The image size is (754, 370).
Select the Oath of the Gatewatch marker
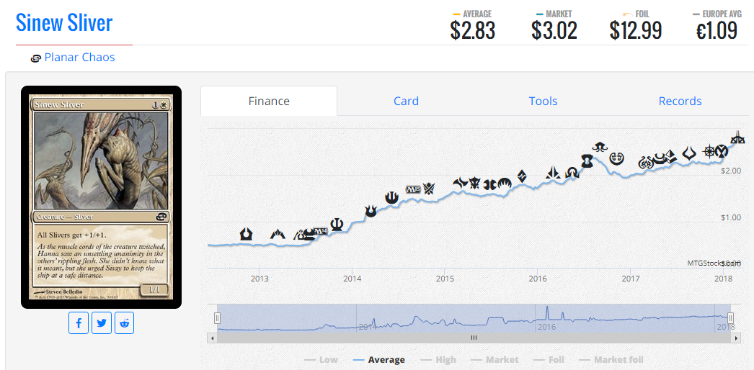(x=553, y=173)
